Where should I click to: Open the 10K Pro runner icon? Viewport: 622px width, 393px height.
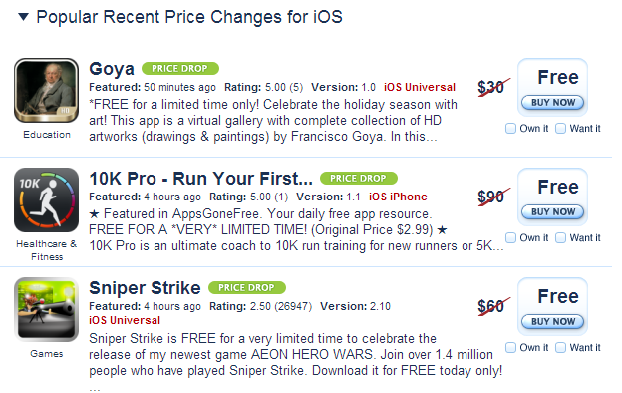tap(47, 199)
